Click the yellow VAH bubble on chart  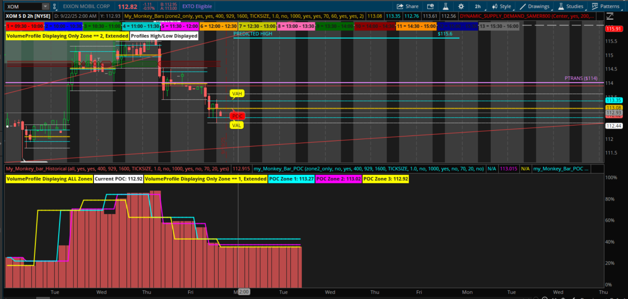pos(237,94)
